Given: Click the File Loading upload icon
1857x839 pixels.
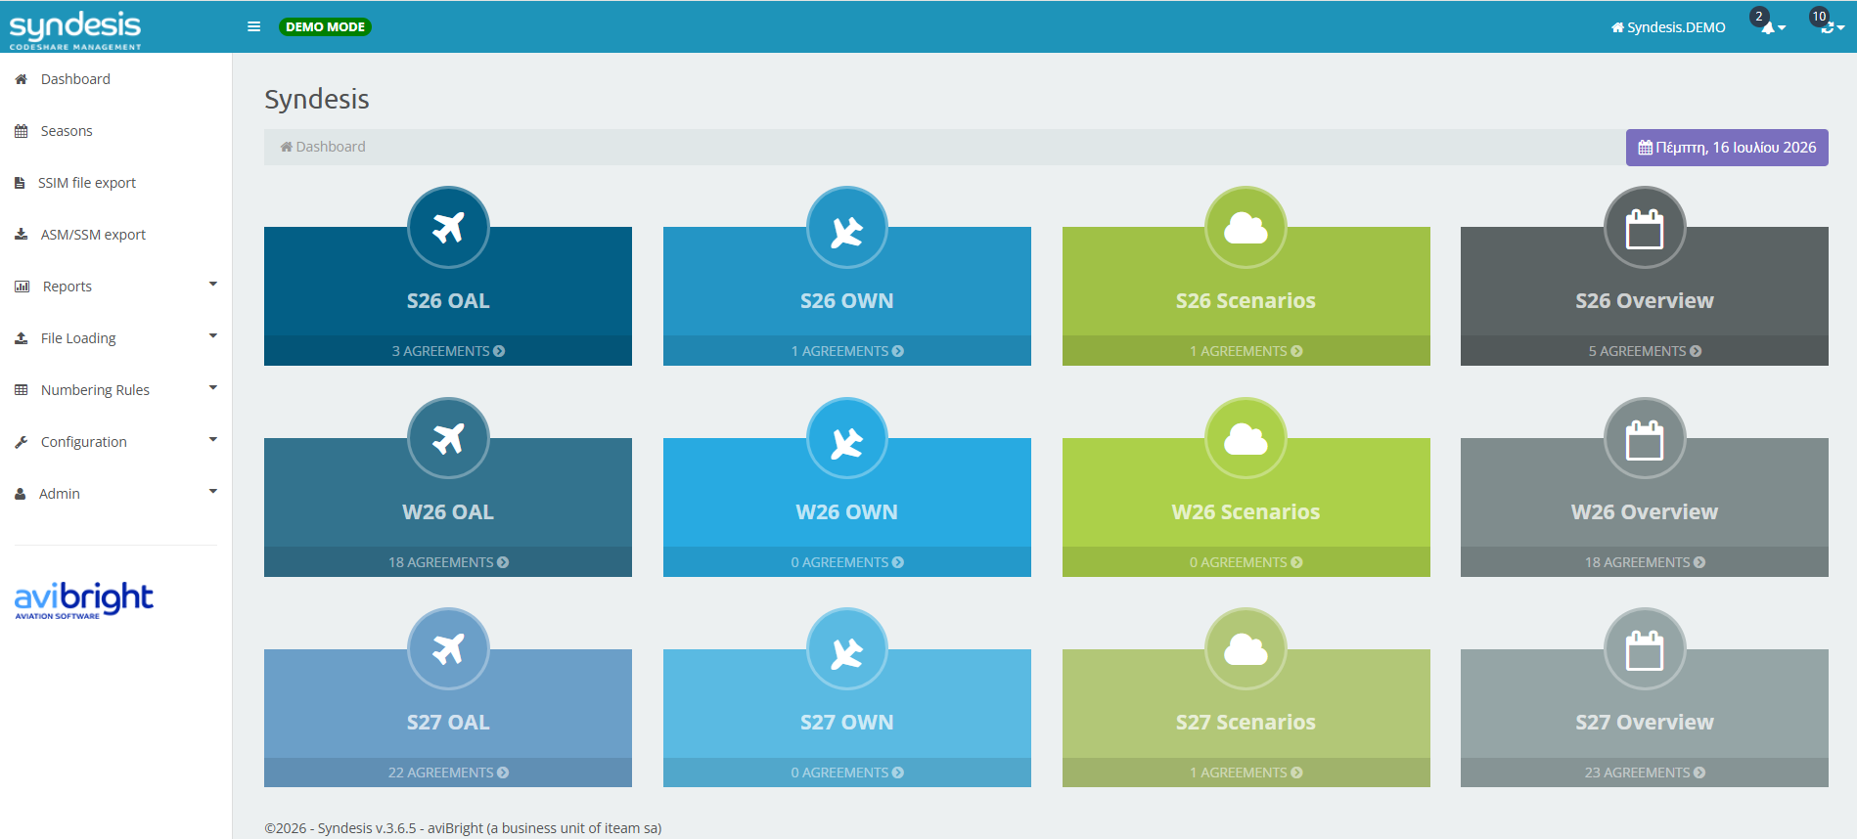Looking at the screenshot, I should [x=21, y=338].
